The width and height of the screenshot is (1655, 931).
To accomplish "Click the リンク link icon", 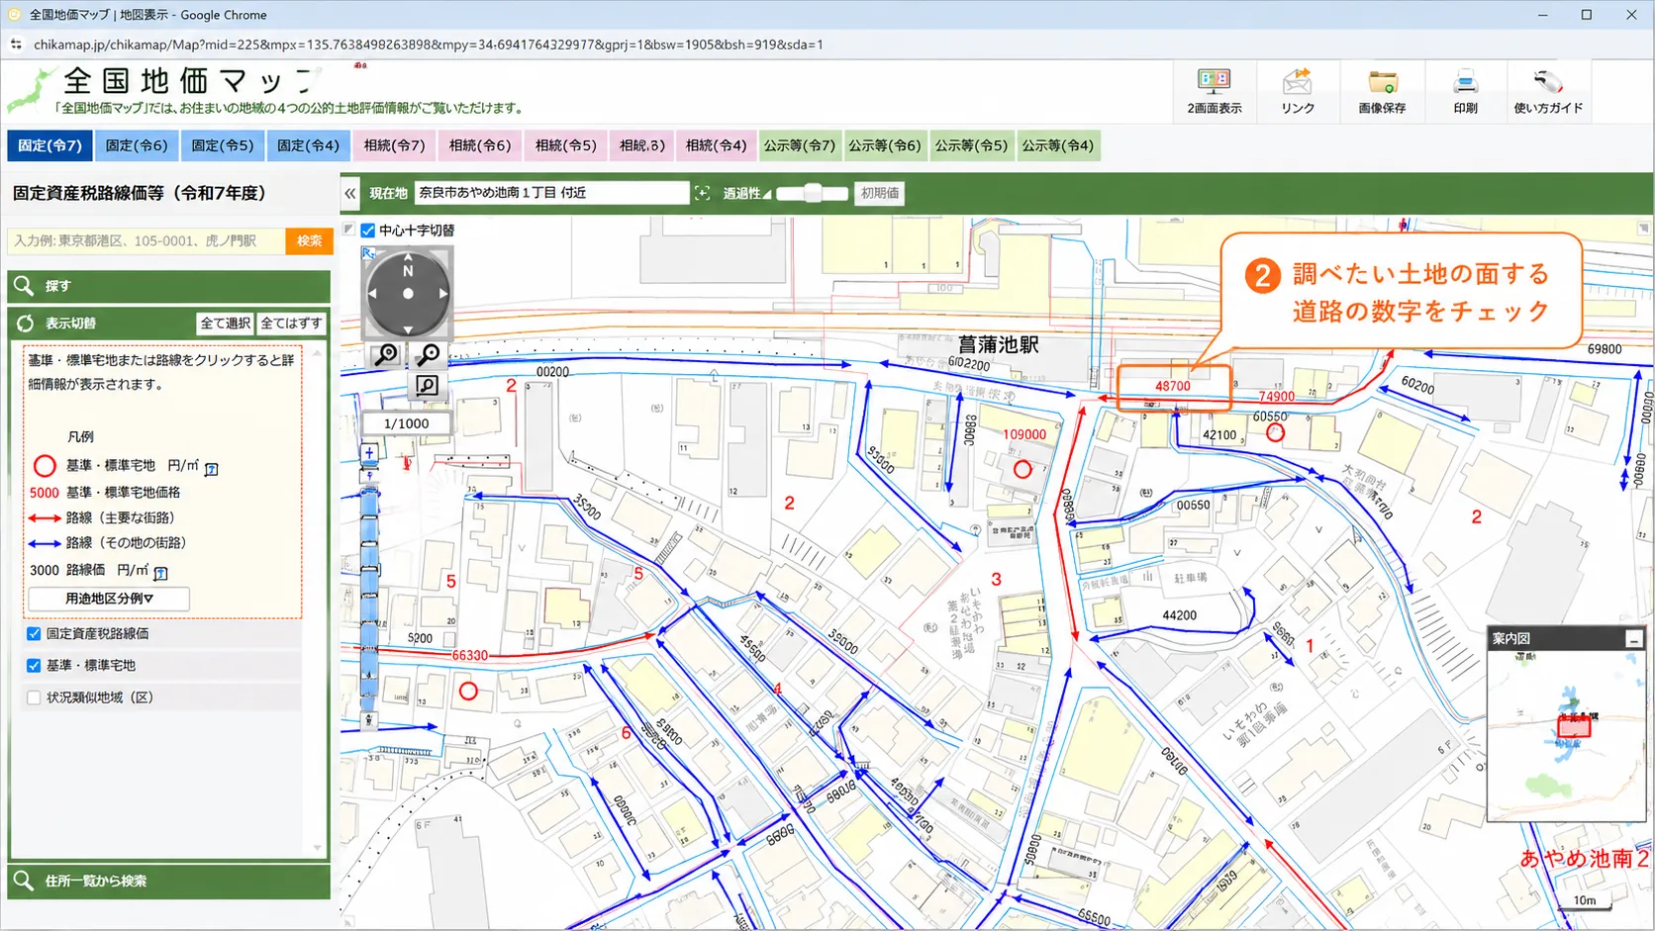I will [1297, 92].
